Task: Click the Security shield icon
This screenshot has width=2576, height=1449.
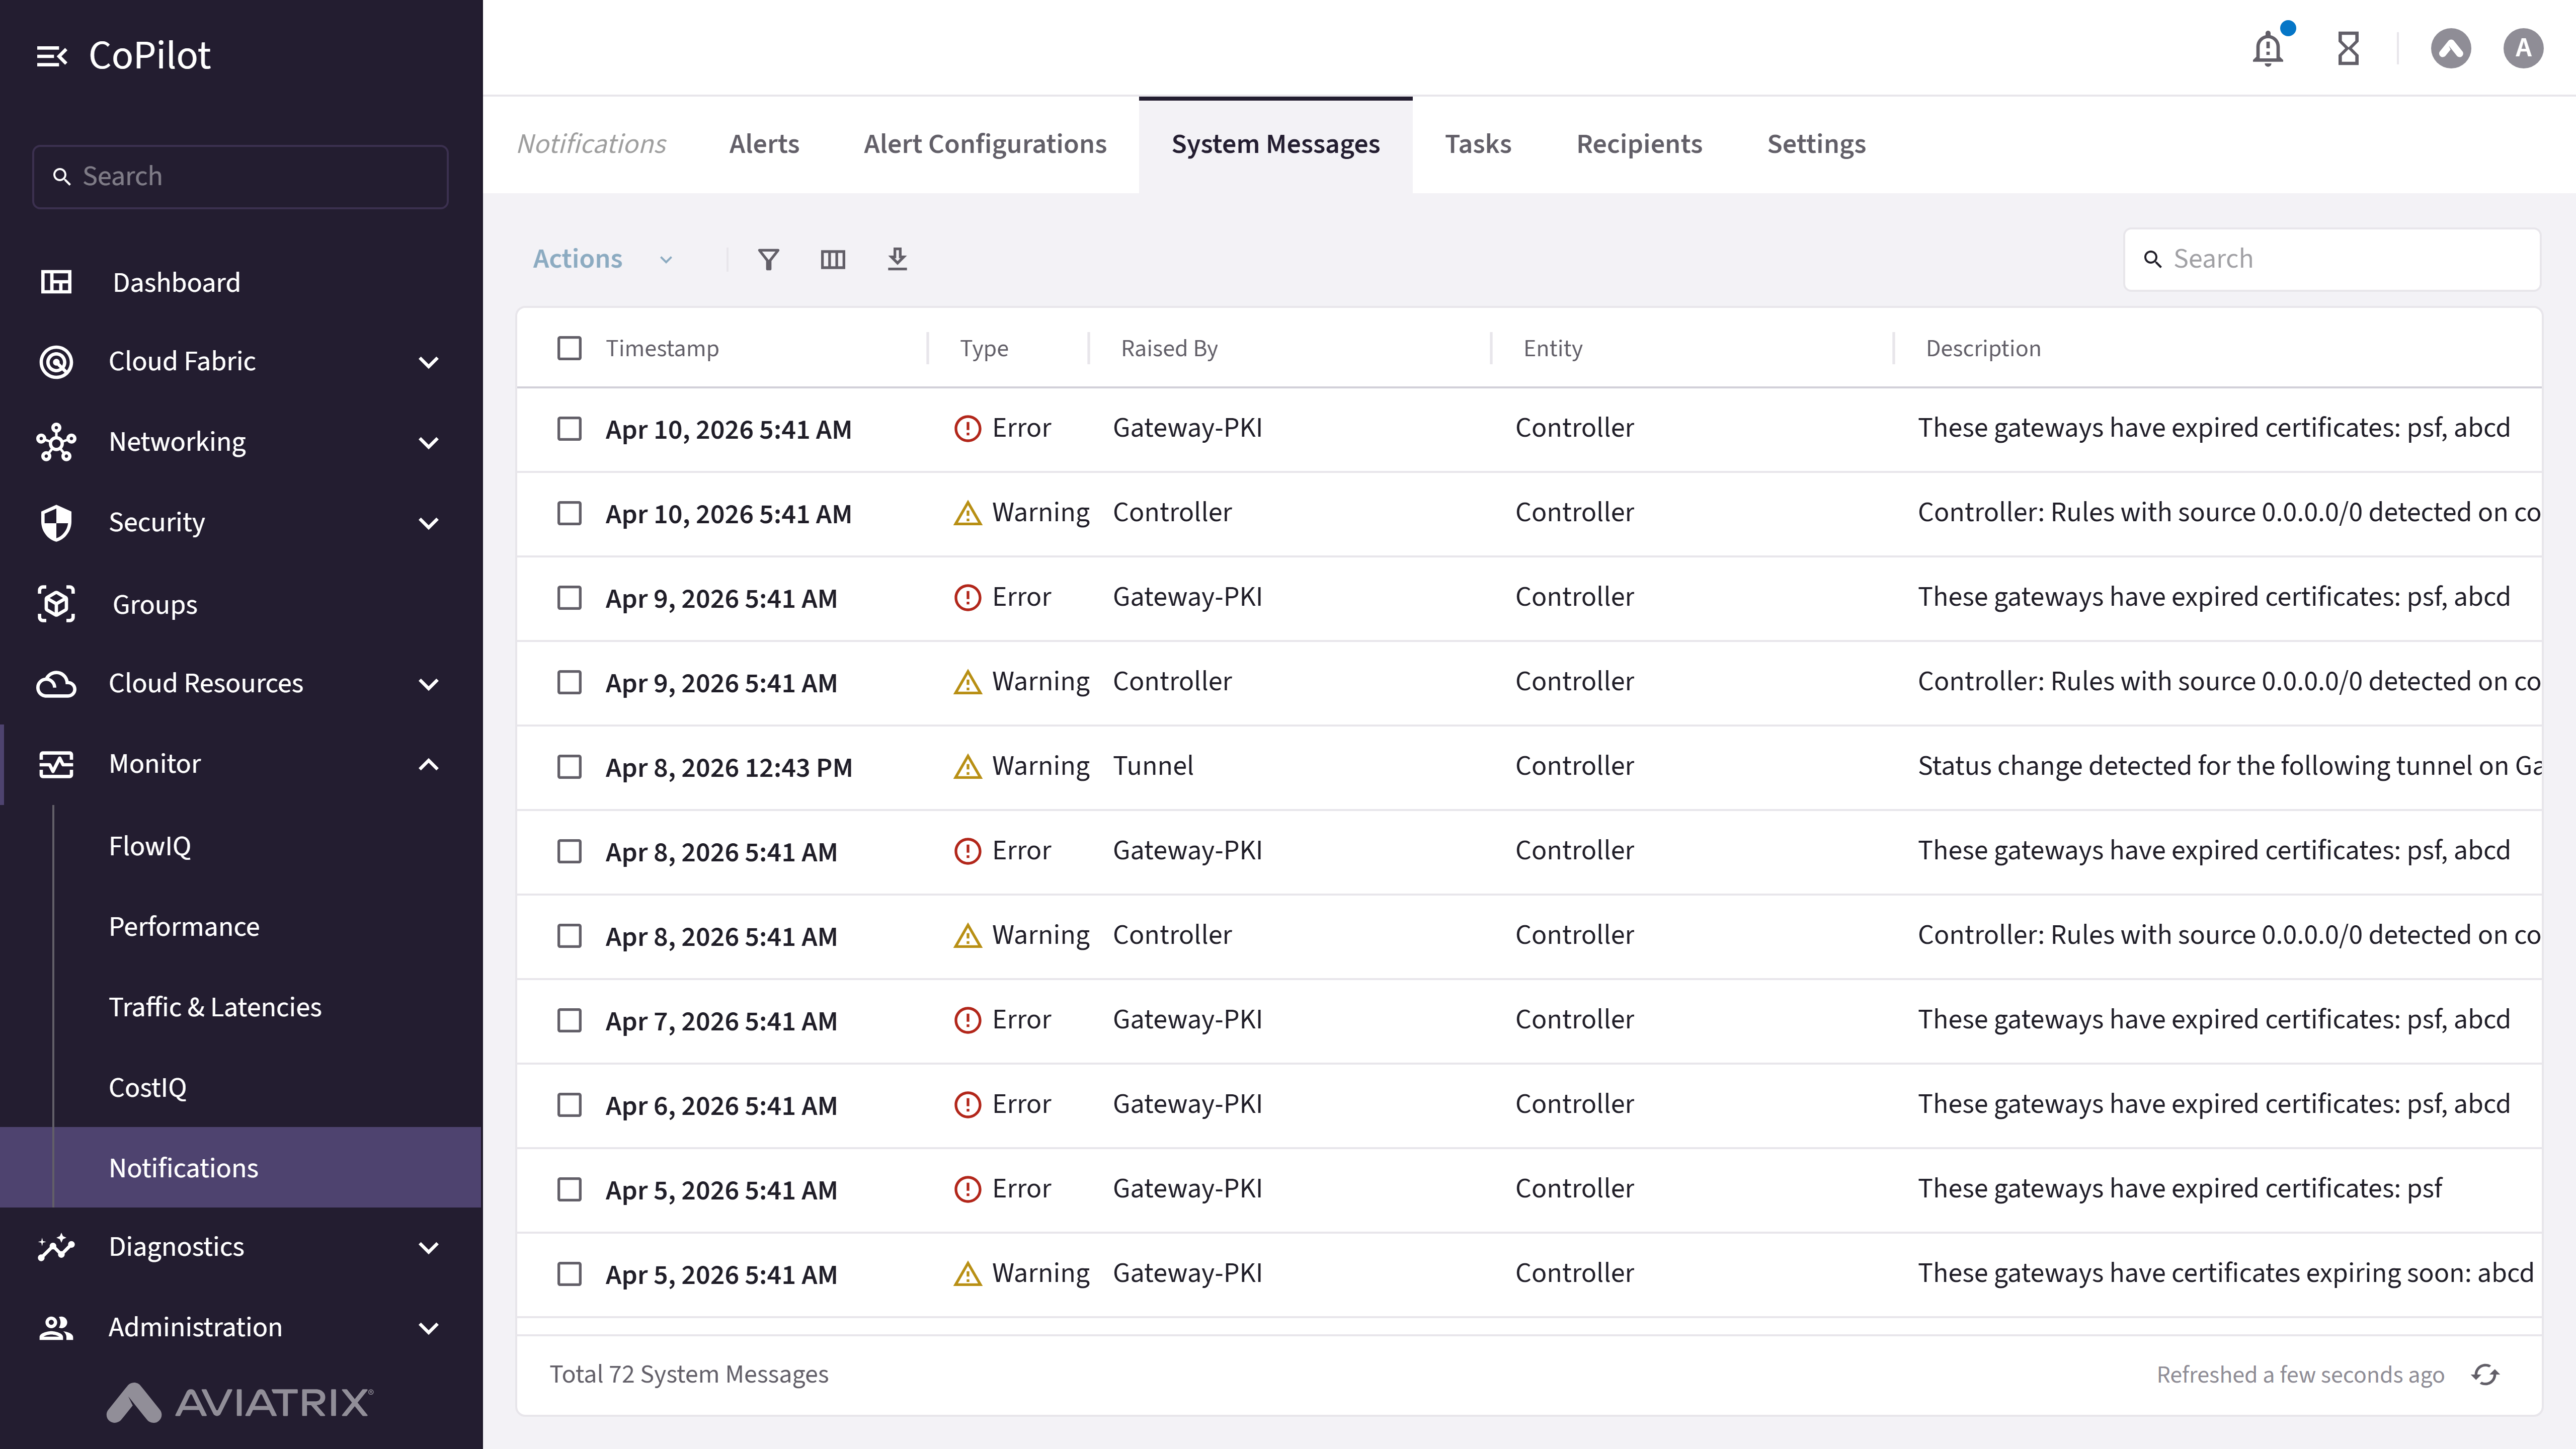Action: [x=56, y=522]
